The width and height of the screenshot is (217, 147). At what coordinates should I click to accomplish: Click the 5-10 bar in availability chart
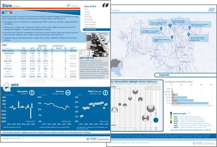190,103
